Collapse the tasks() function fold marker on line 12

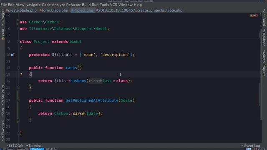tap(18, 68)
